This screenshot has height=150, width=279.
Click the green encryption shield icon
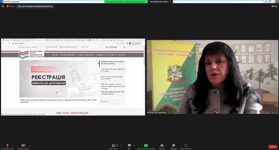click(3, 6)
